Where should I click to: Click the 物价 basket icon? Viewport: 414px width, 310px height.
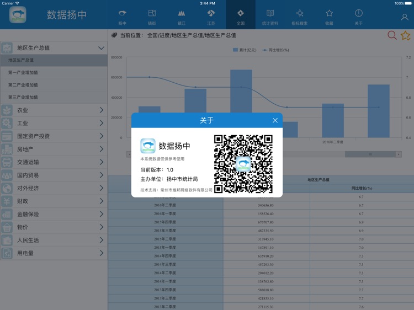pyautogui.click(x=7, y=227)
